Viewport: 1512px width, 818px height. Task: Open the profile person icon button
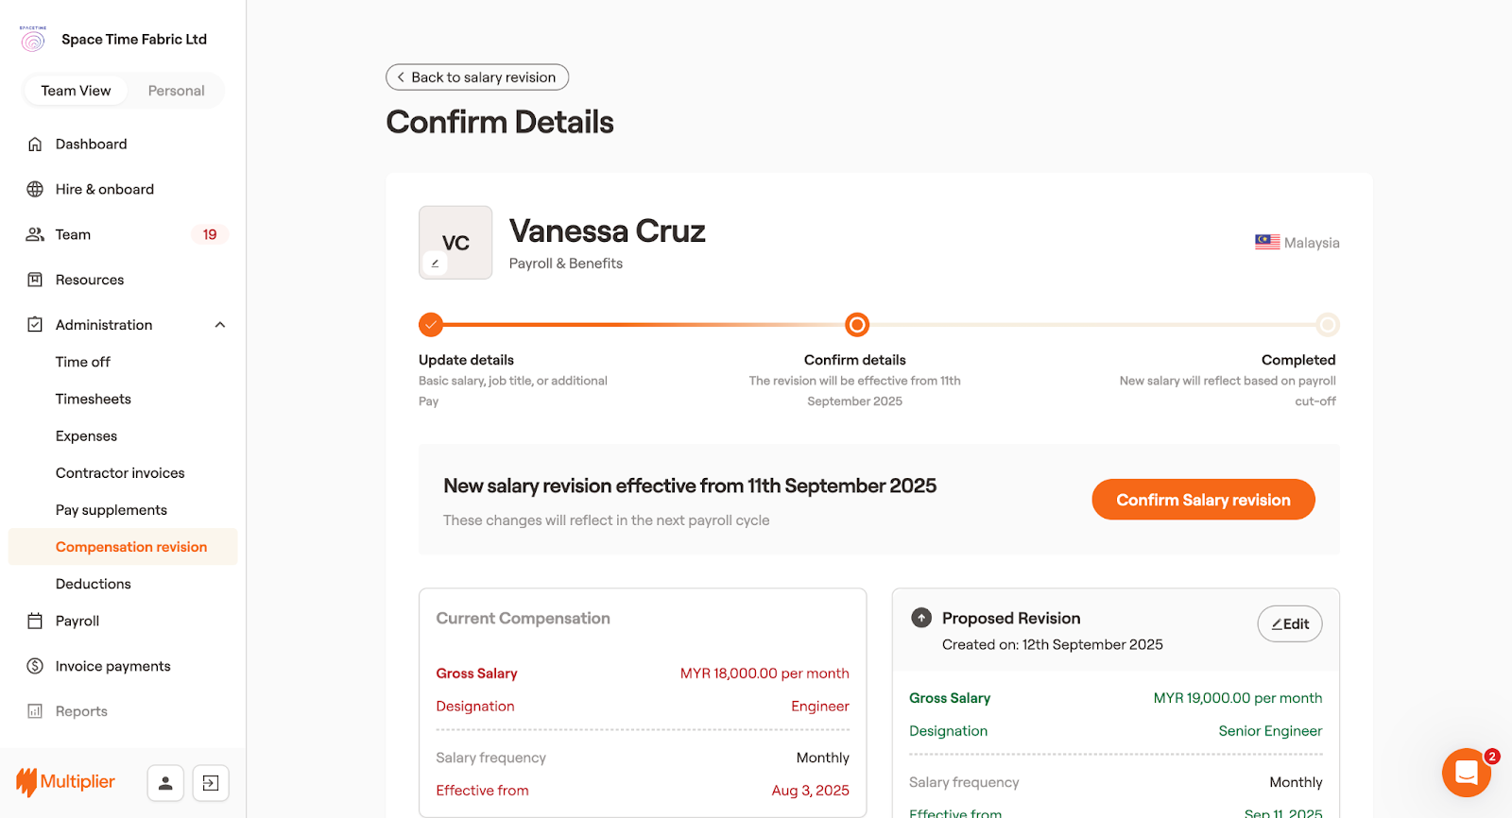point(165,783)
